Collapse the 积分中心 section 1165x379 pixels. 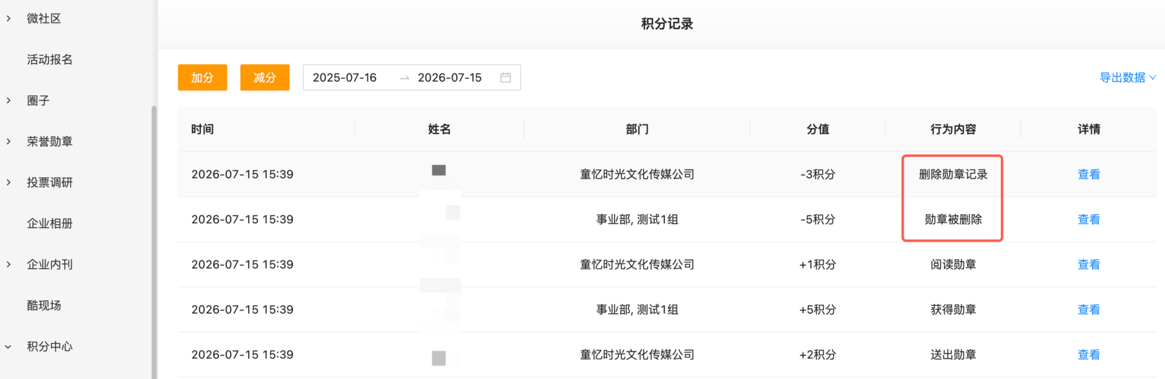pos(8,347)
